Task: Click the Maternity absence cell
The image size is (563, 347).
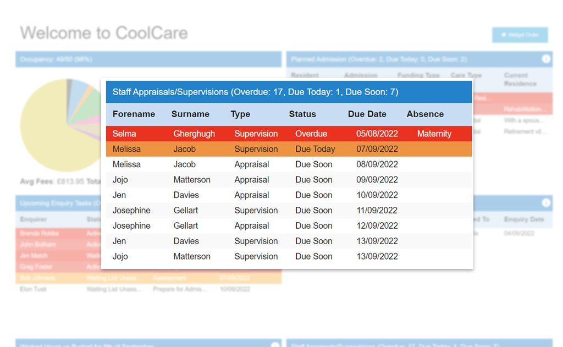Action: pos(434,134)
